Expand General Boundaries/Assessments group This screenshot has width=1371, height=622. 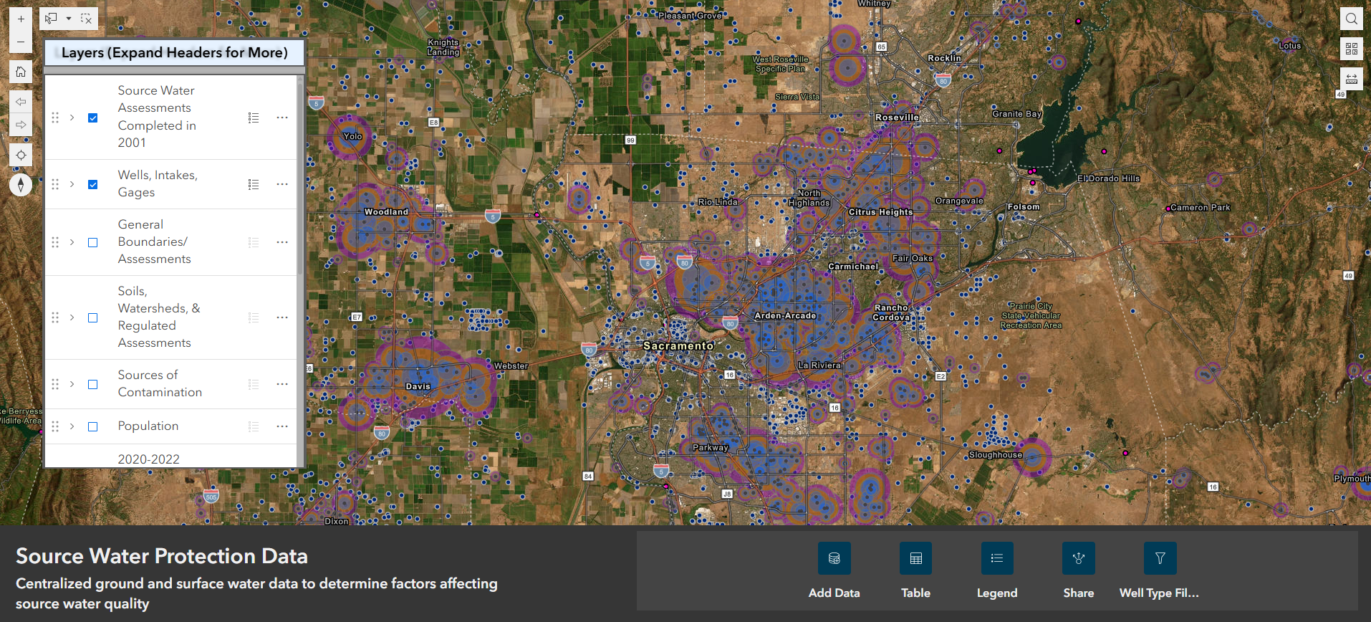(72, 242)
